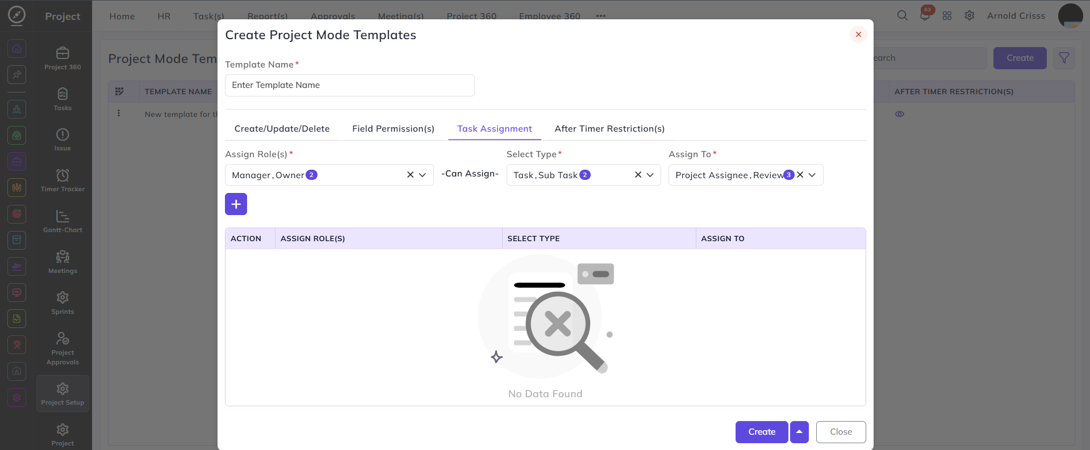Viewport: 1090px width, 450px height.
Task: Select Task Assignment tab
Action: coord(495,129)
